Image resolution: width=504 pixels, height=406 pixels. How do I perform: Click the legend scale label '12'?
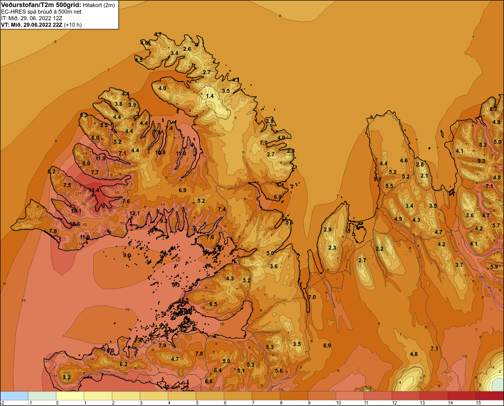(x=395, y=403)
